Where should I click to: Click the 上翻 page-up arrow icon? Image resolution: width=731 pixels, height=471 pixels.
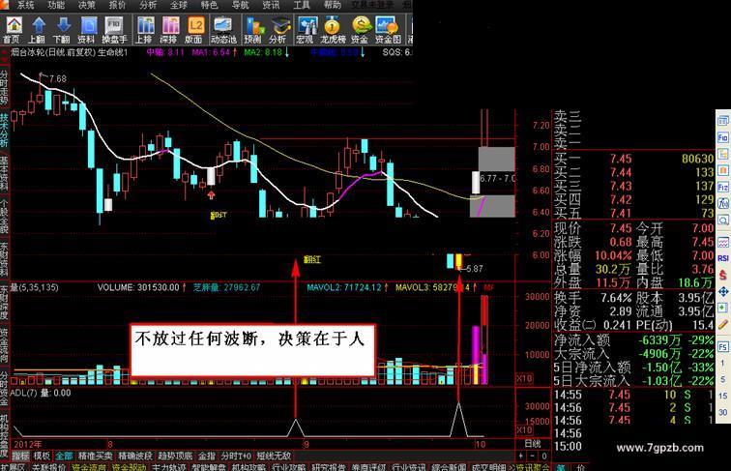tap(38, 30)
